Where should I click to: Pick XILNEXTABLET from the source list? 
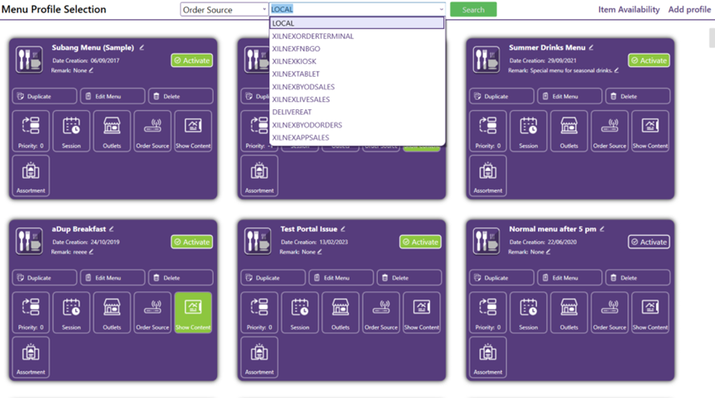[x=296, y=74]
